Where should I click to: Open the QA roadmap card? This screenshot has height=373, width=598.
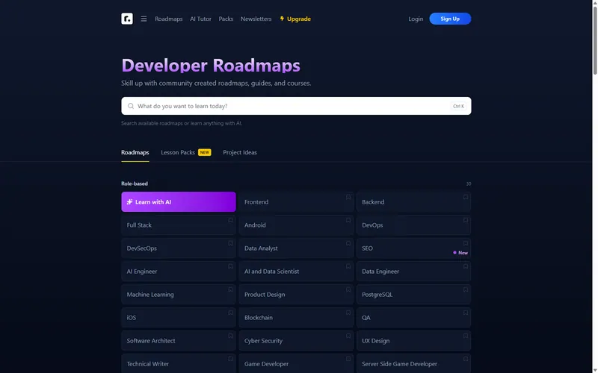coord(413,318)
